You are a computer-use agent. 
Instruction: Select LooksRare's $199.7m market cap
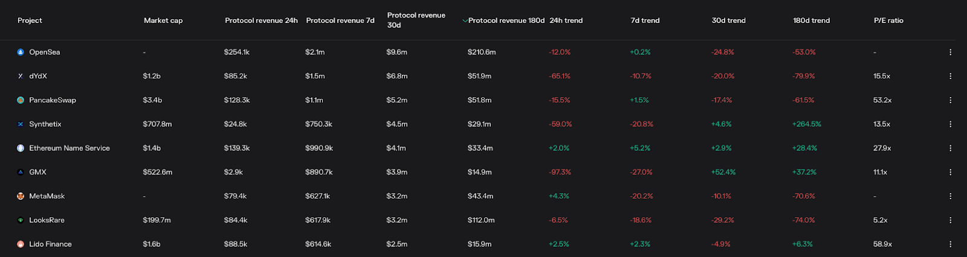point(157,220)
